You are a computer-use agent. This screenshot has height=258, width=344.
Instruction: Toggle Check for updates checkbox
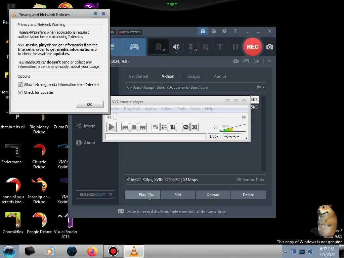tap(20, 92)
